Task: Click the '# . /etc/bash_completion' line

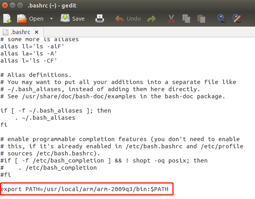Action: point(48,168)
